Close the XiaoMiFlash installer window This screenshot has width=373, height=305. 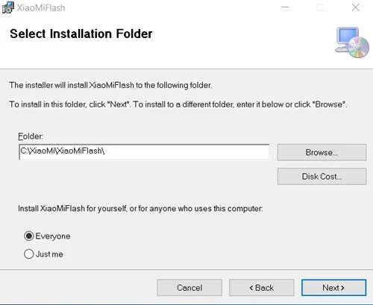click(356, 7)
